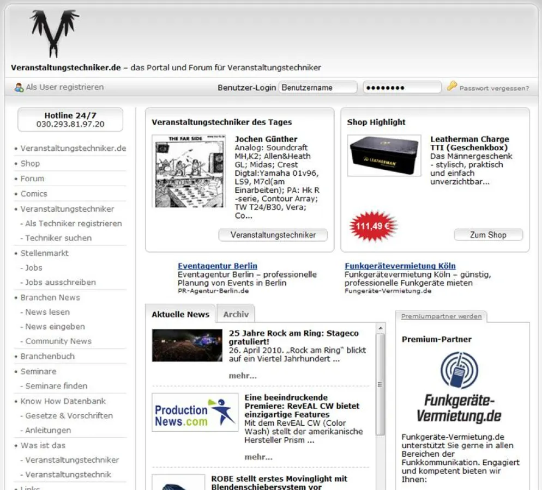Click the Benutzername input field
Screen dimensions: 542x490
pos(318,87)
